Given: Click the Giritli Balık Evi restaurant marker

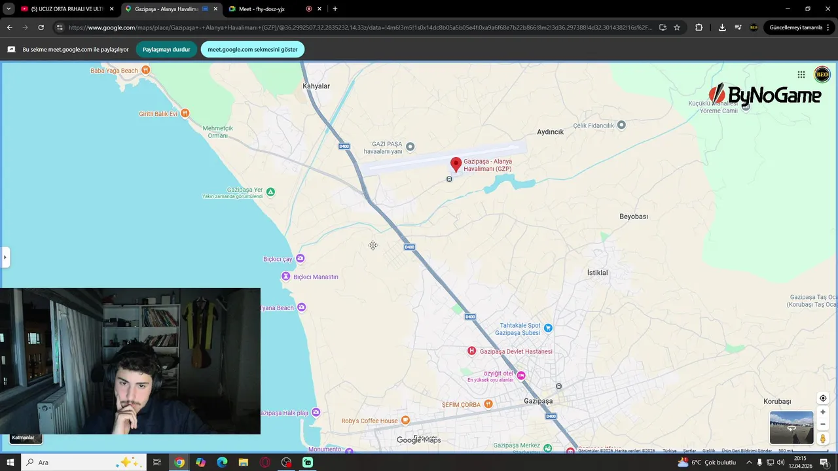Looking at the screenshot, I should click(185, 113).
